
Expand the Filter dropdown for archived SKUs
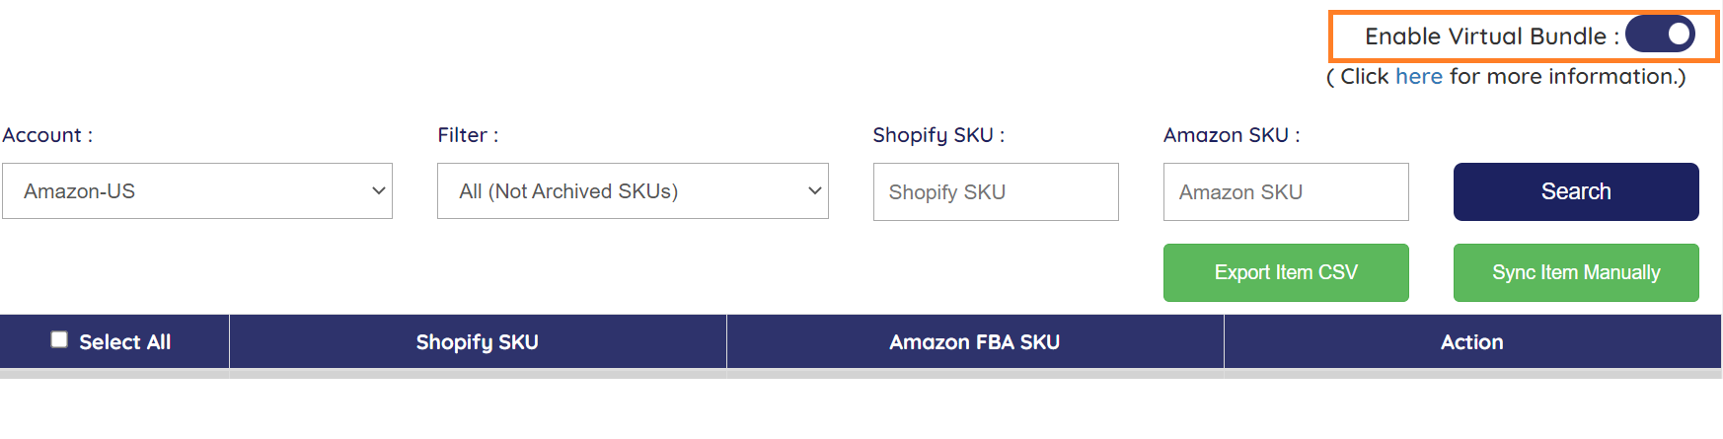point(633,191)
